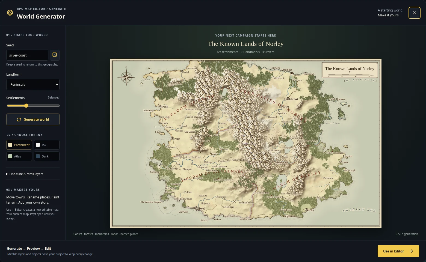Click the Ink white color swatch
Viewport: 426px width, 262px height.
click(x=38, y=145)
